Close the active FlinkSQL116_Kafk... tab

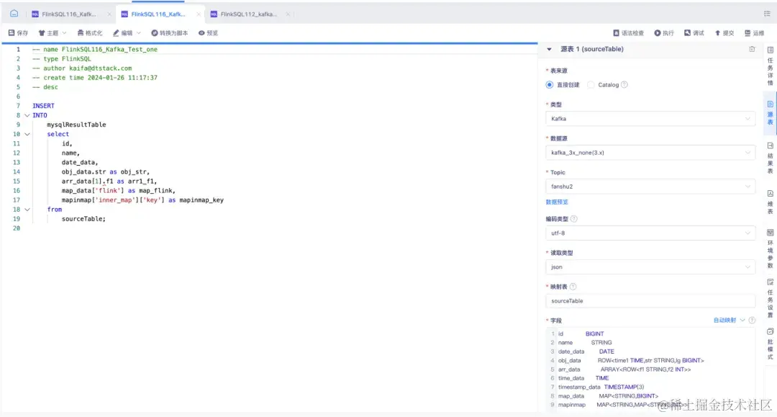[199, 14]
